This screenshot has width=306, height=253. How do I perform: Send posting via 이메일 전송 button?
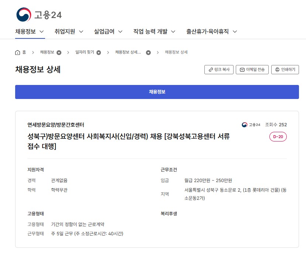[252, 70]
